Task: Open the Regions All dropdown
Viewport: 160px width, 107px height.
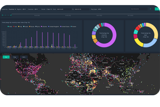Action: tap(24, 9)
